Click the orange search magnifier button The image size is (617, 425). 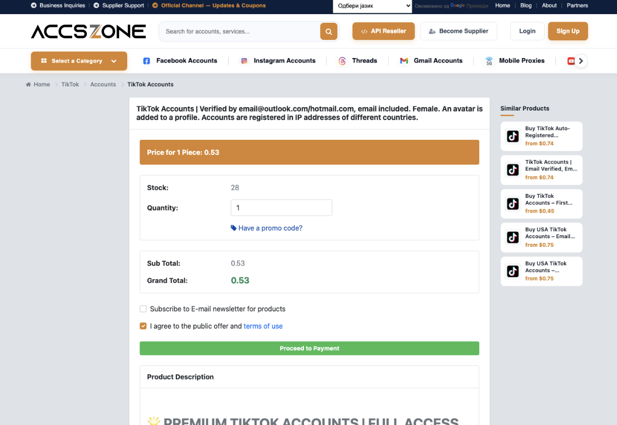point(328,31)
